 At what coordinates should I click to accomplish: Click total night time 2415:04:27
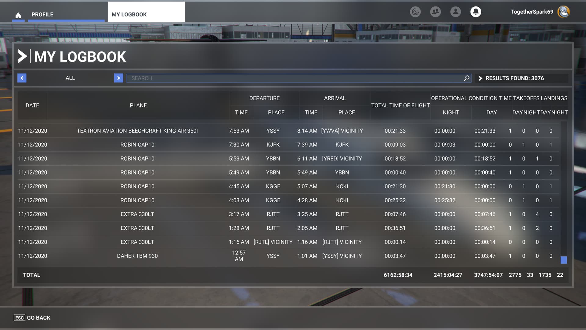448,275
